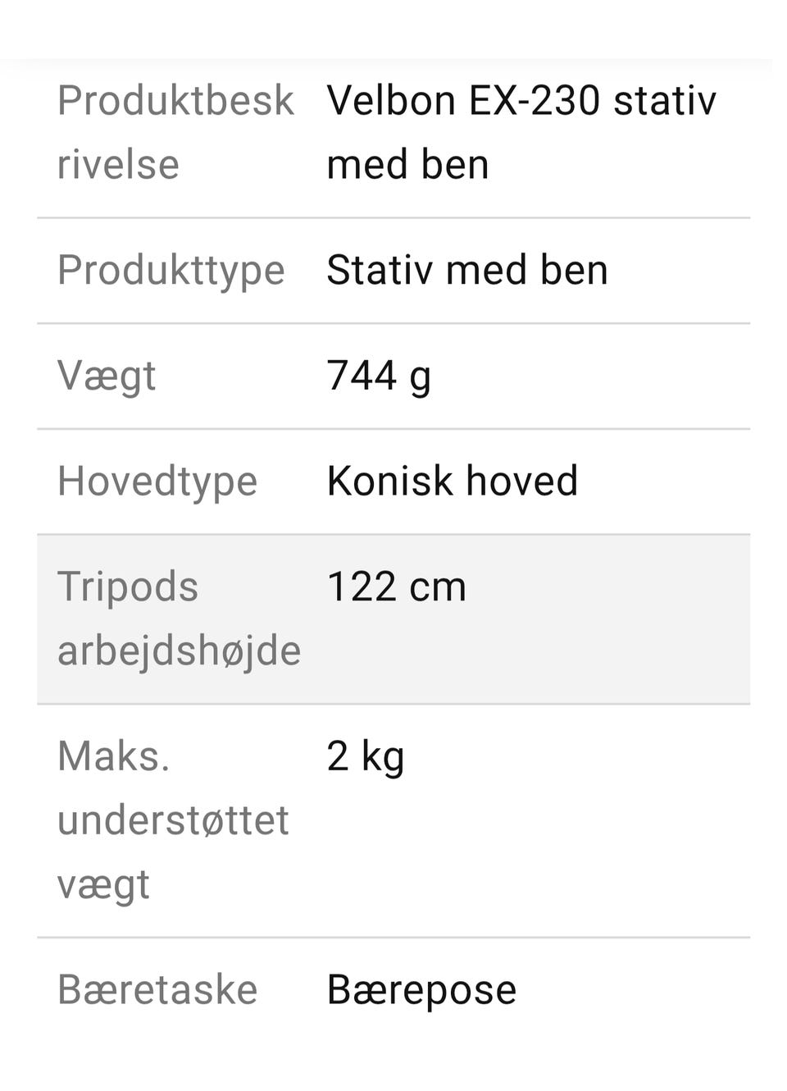This screenshot has width=787, height=1091.
Task: Click the Hovedtype label
Action: click(x=157, y=481)
